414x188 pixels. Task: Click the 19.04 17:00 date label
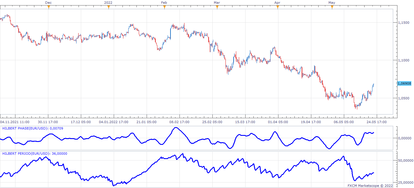(311, 122)
